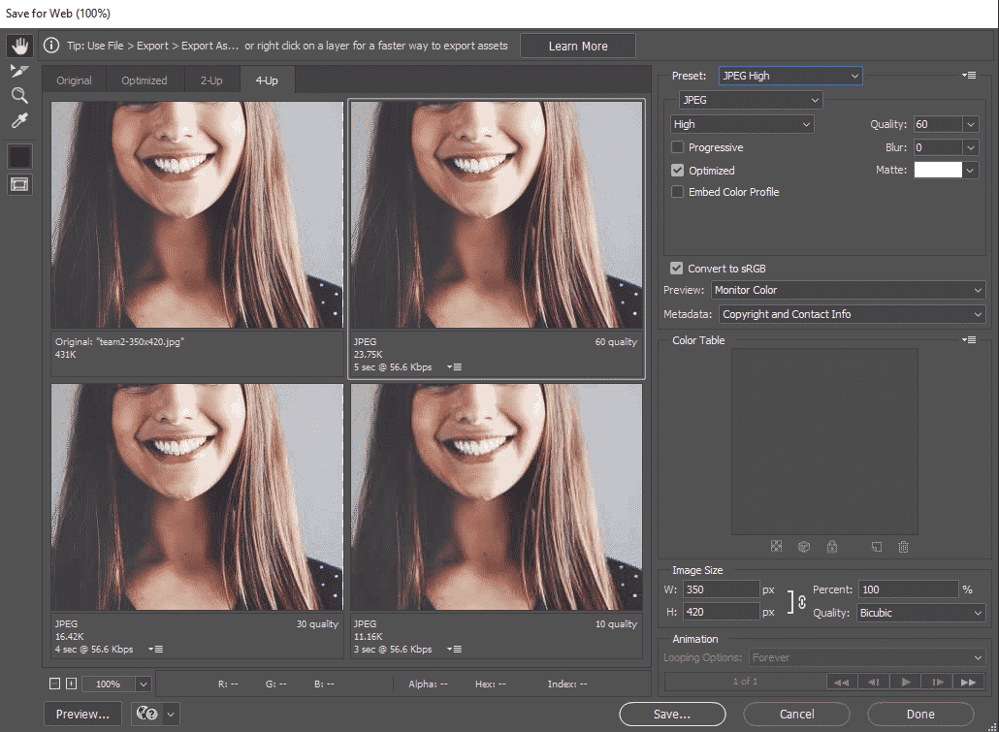Click the Blur value input field
The image size is (999, 732).
coord(938,147)
